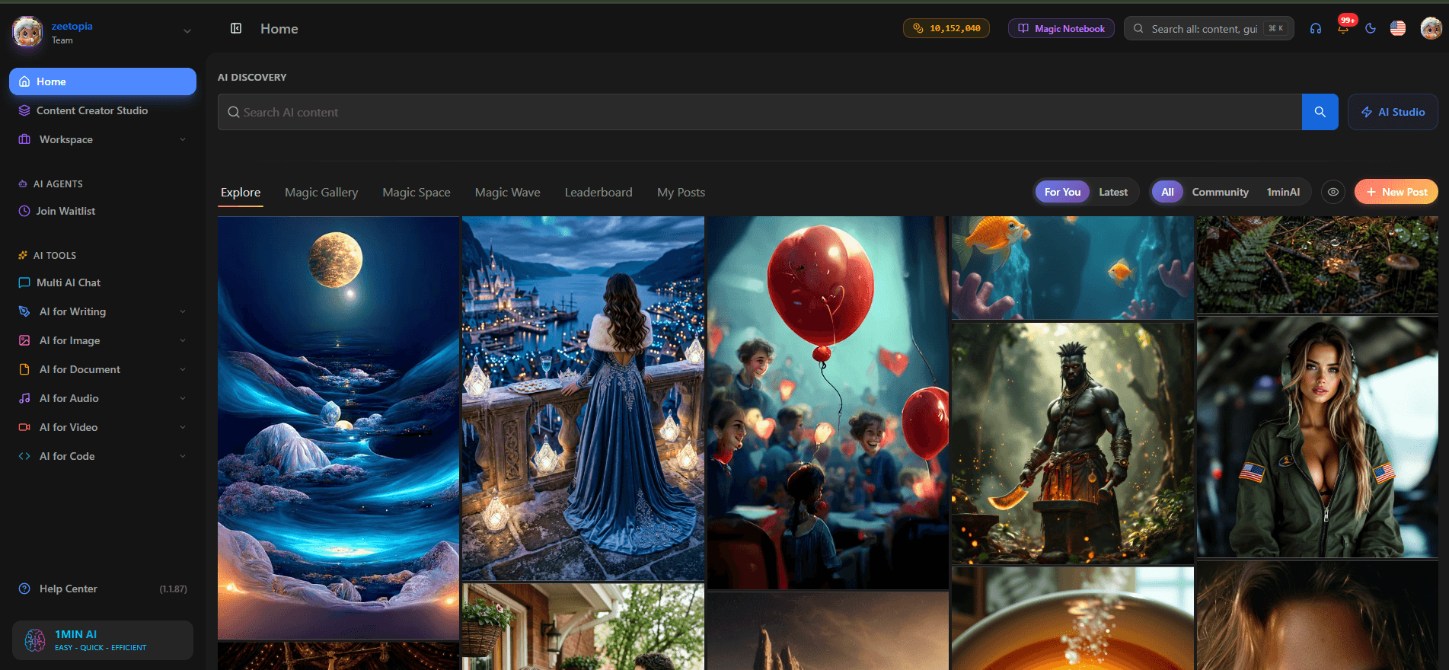Open Magic Notebook
This screenshot has height=670, width=1449.
point(1061,29)
